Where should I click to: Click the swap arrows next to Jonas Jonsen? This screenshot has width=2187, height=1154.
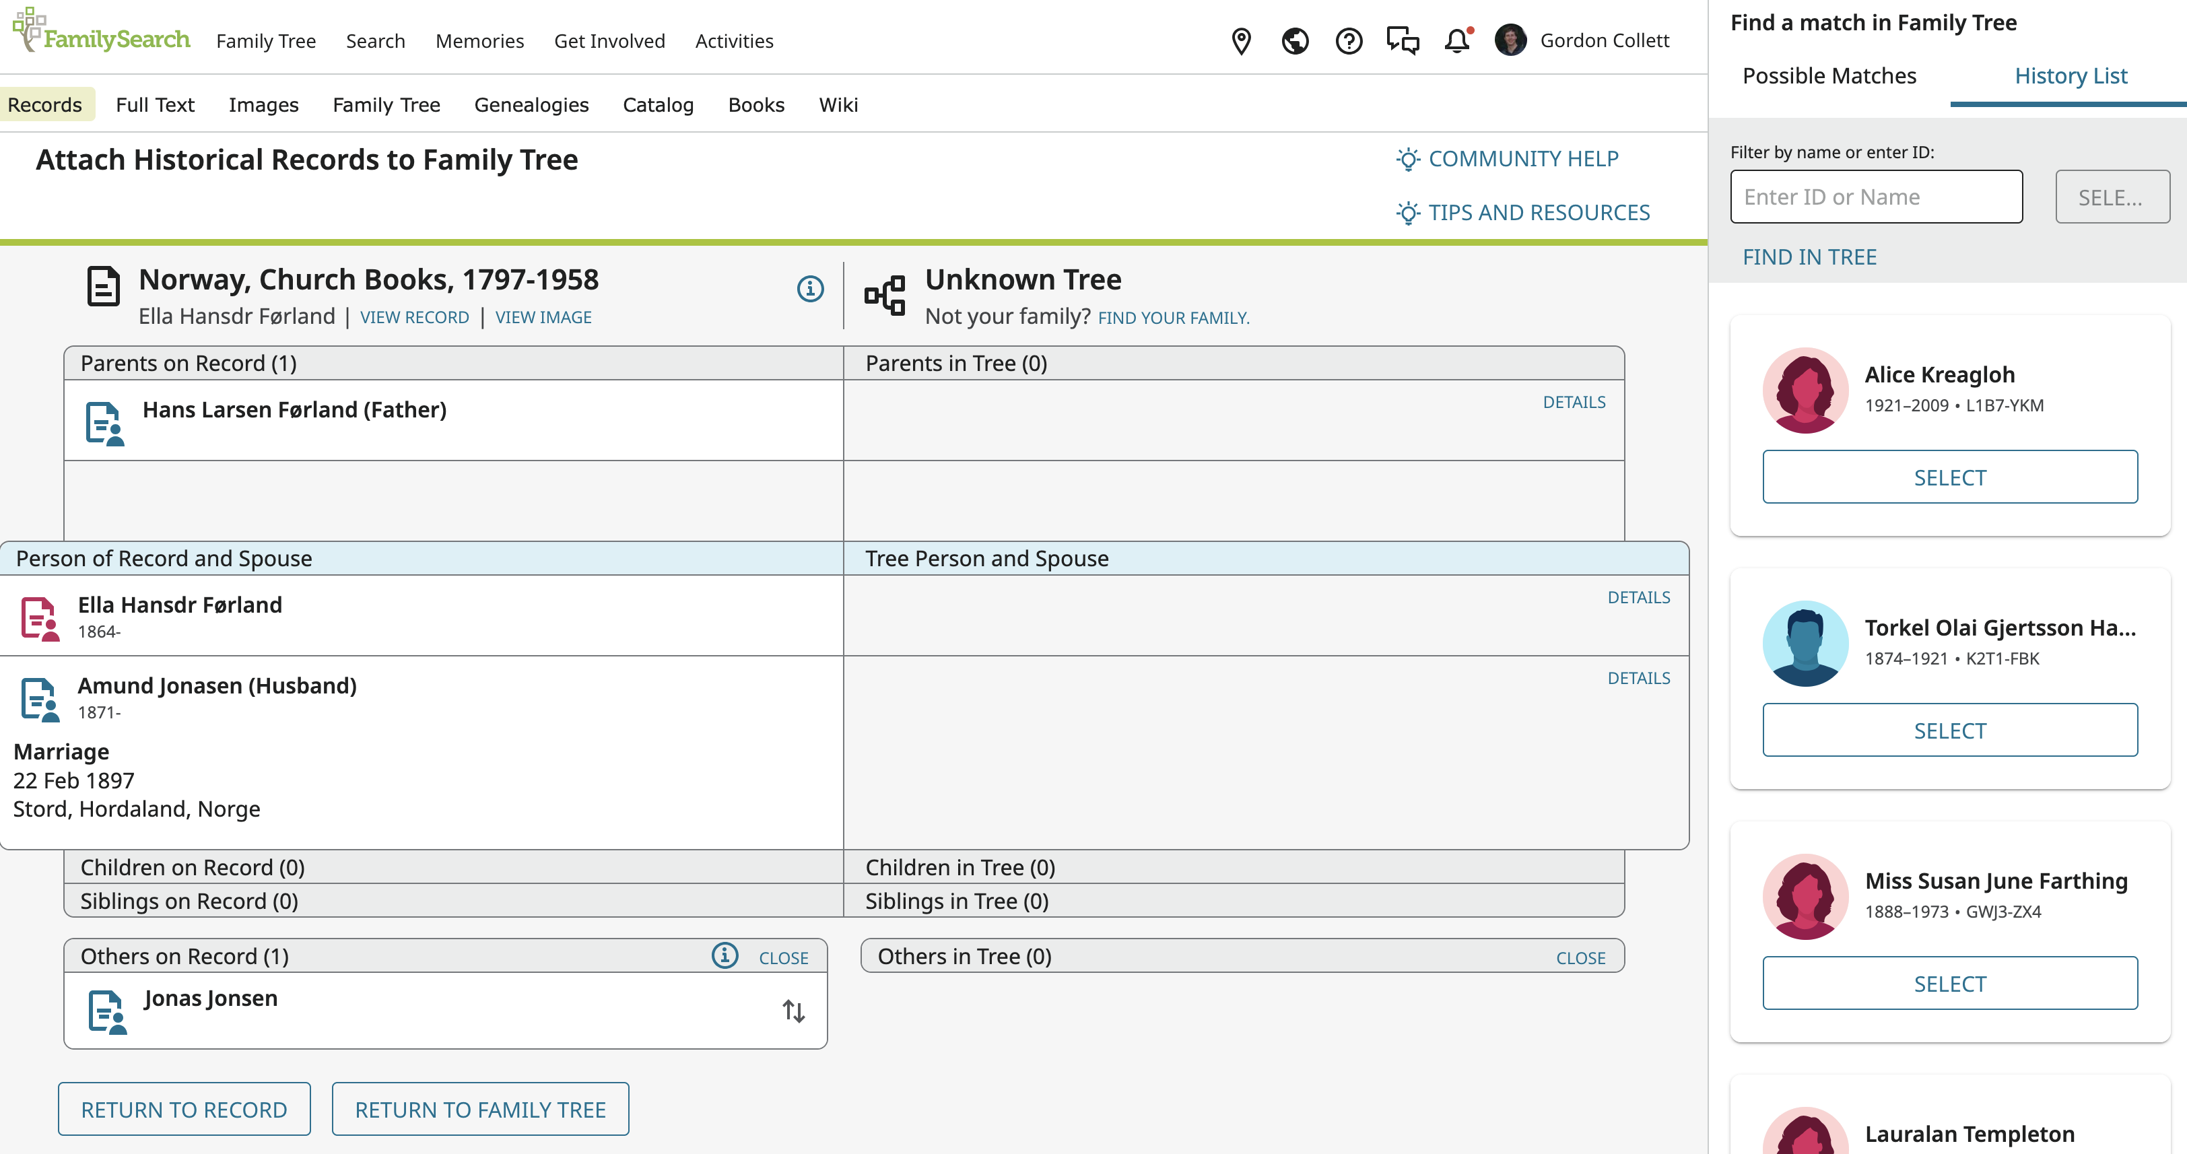click(793, 1011)
